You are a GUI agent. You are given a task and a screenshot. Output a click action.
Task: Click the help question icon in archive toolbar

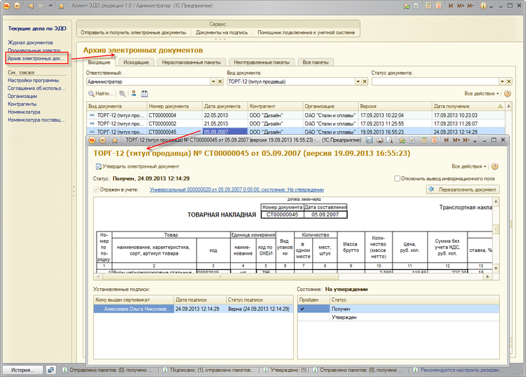click(x=508, y=93)
